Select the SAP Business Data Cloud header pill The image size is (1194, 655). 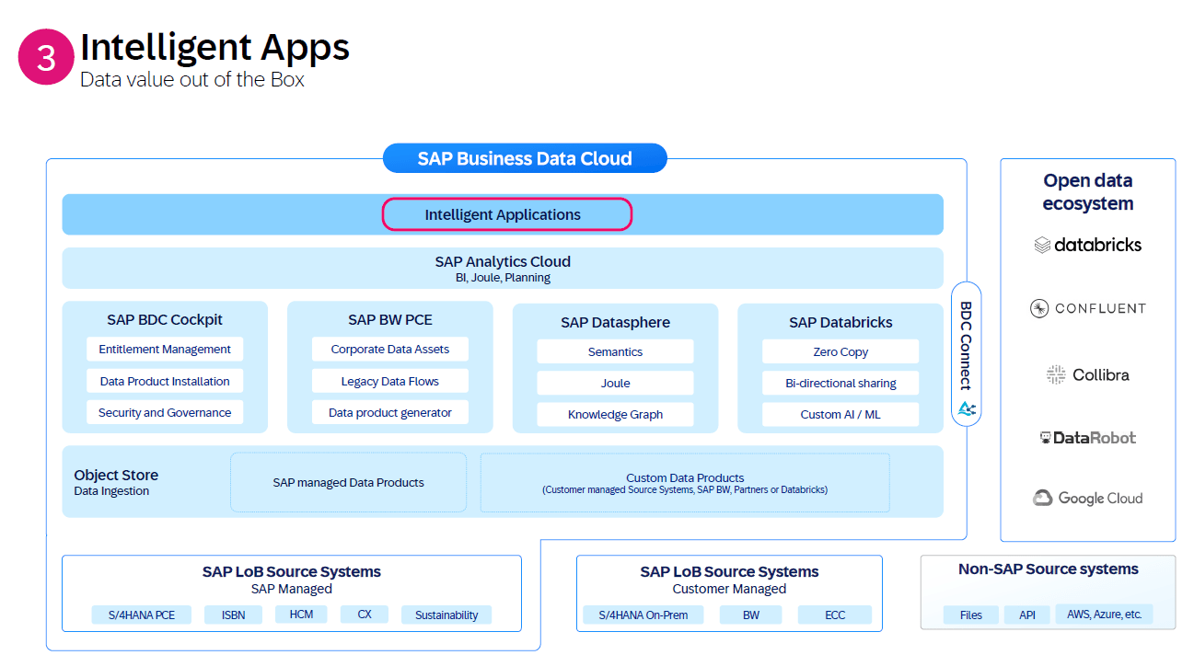[x=524, y=157]
